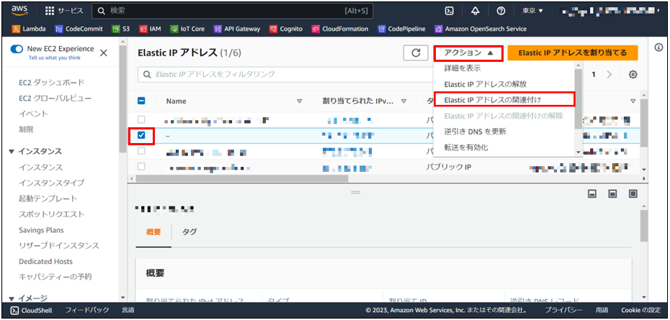Switch to the 概要 tab

tap(153, 232)
